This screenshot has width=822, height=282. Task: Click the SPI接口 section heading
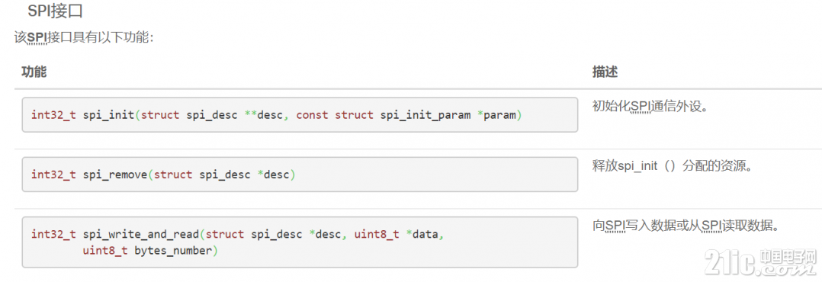tap(55, 11)
